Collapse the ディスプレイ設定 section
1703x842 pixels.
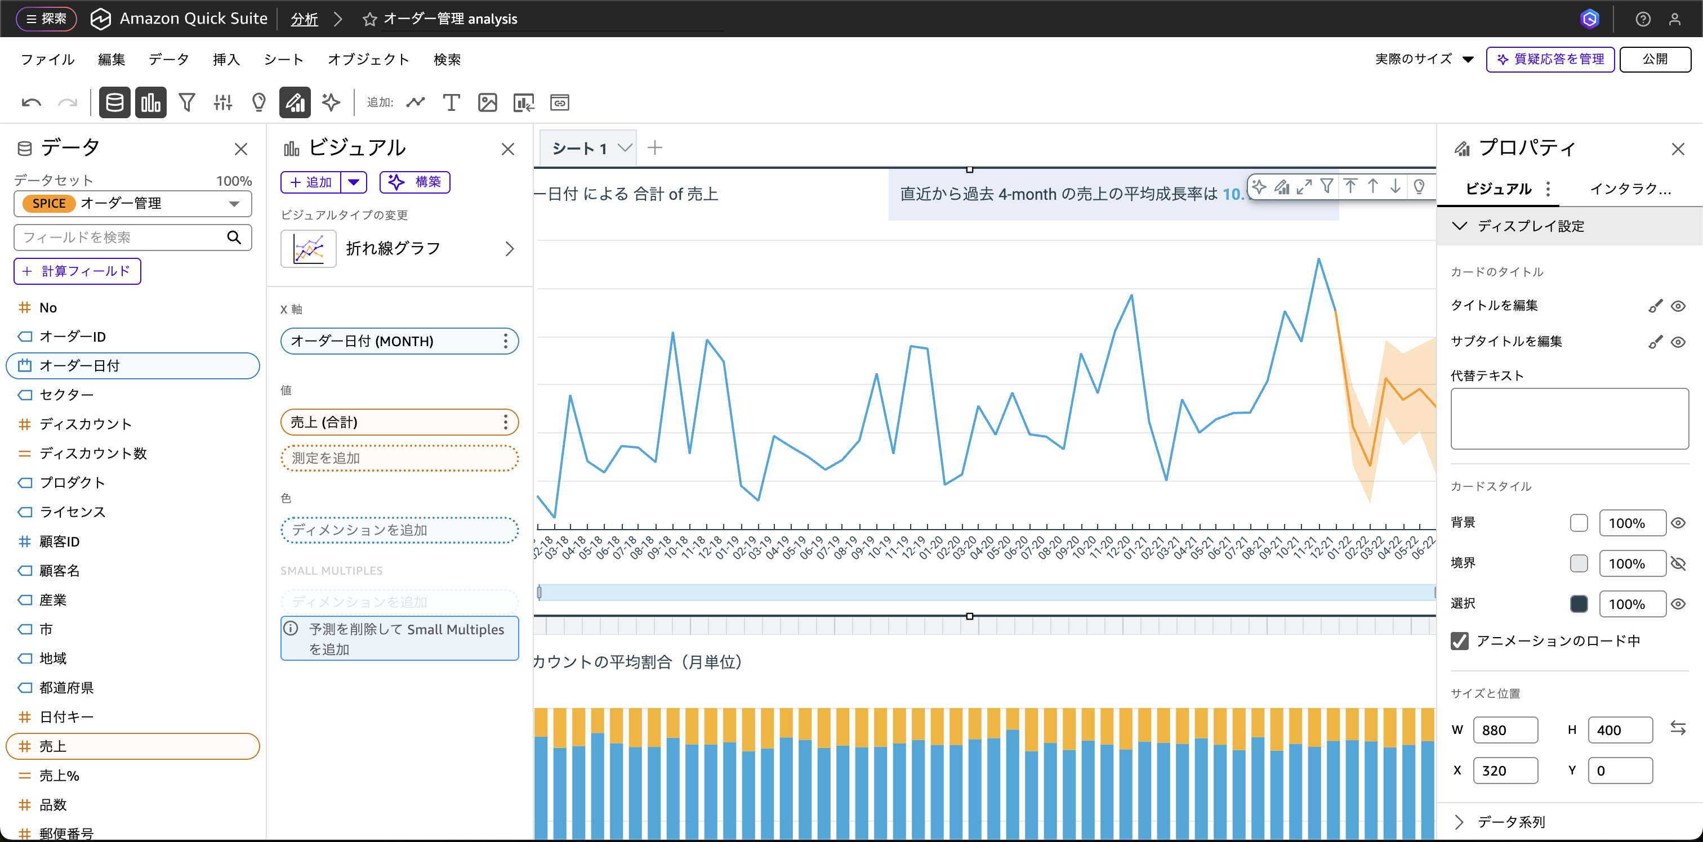pos(1460,225)
